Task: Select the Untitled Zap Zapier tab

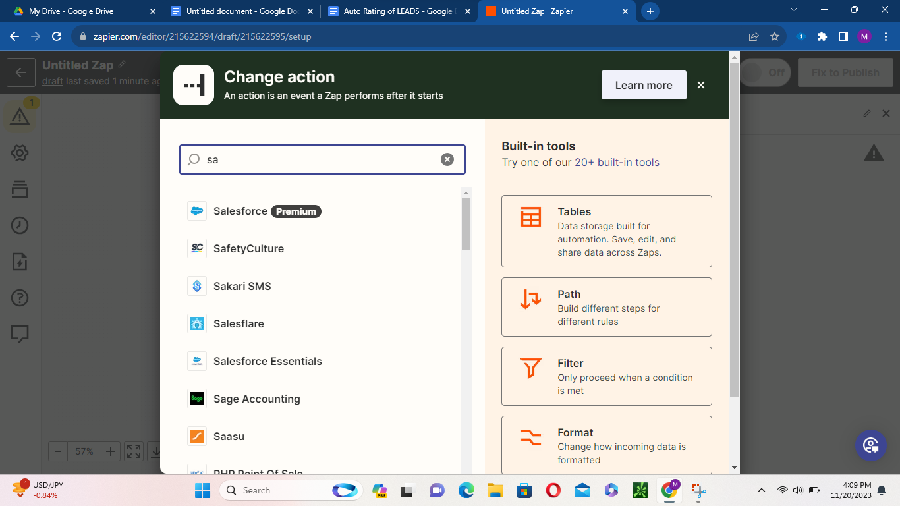Action: click(x=557, y=11)
